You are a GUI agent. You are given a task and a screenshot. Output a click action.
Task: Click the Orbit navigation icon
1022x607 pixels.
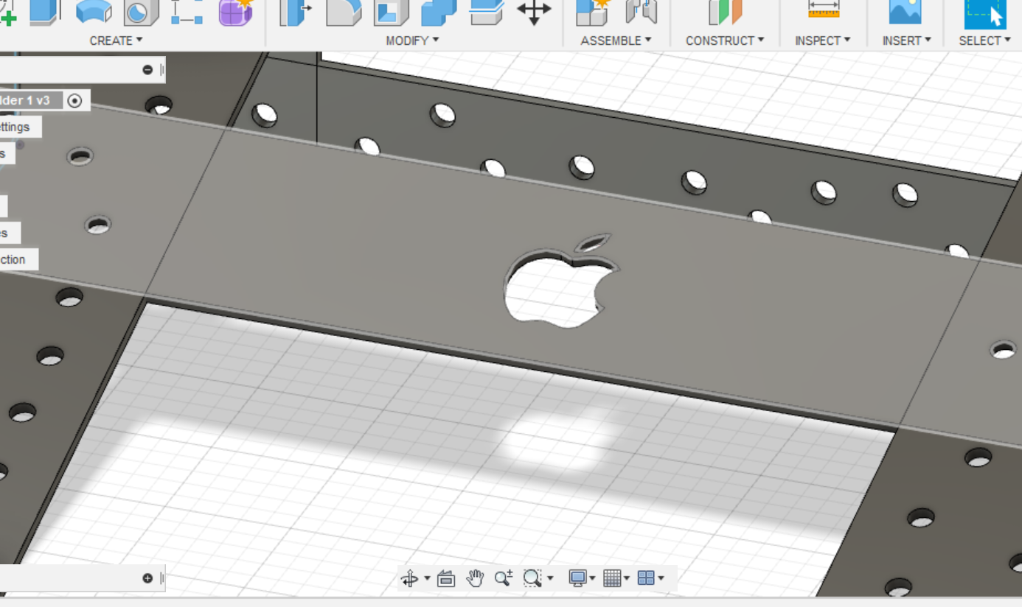[410, 578]
